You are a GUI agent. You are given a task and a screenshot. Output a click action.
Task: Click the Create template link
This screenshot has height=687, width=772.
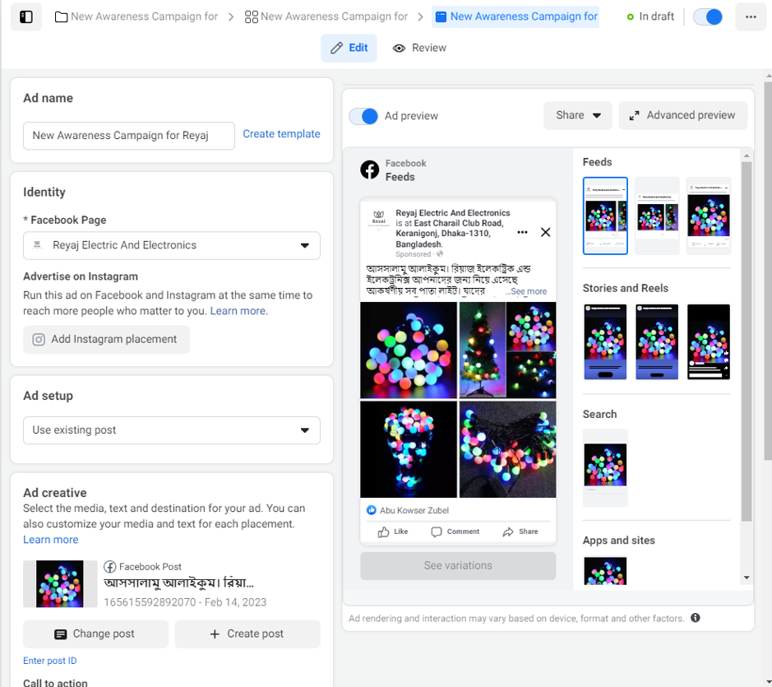coord(281,134)
